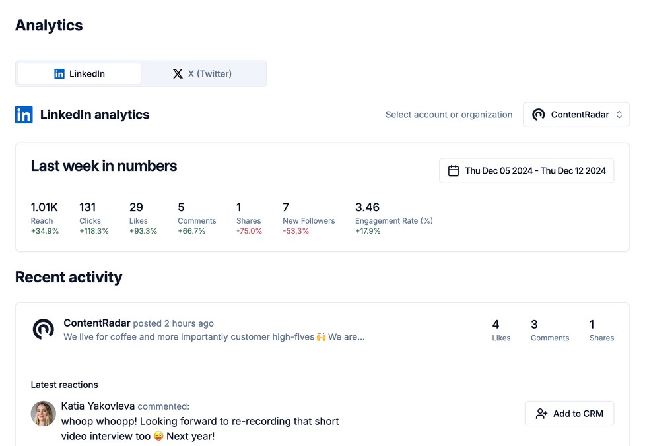
Task: Click the add-person icon on CRM button
Action: [x=541, y=414]
